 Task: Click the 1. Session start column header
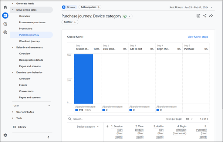click(x=117, y=132)
